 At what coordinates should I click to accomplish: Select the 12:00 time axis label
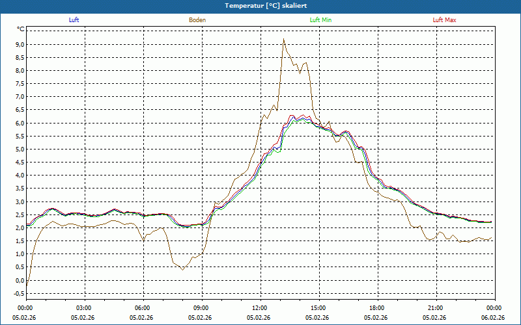point(260,308)
